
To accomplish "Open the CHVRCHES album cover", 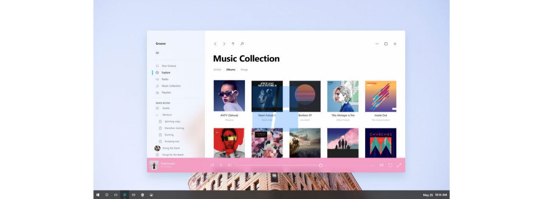I will tap(381, 143).
